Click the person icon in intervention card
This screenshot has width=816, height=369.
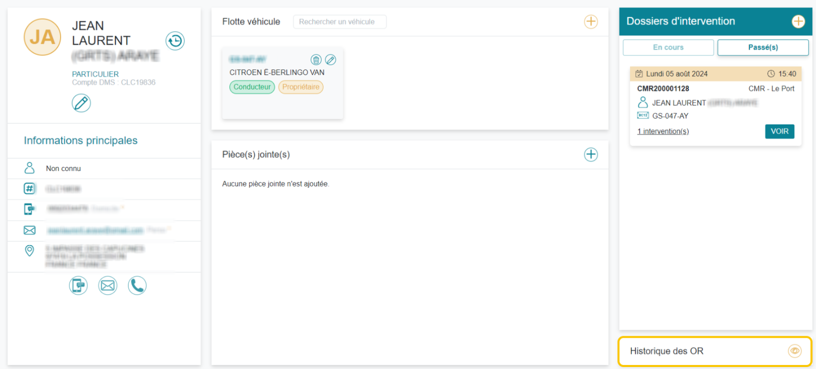(x=643, y=102)
